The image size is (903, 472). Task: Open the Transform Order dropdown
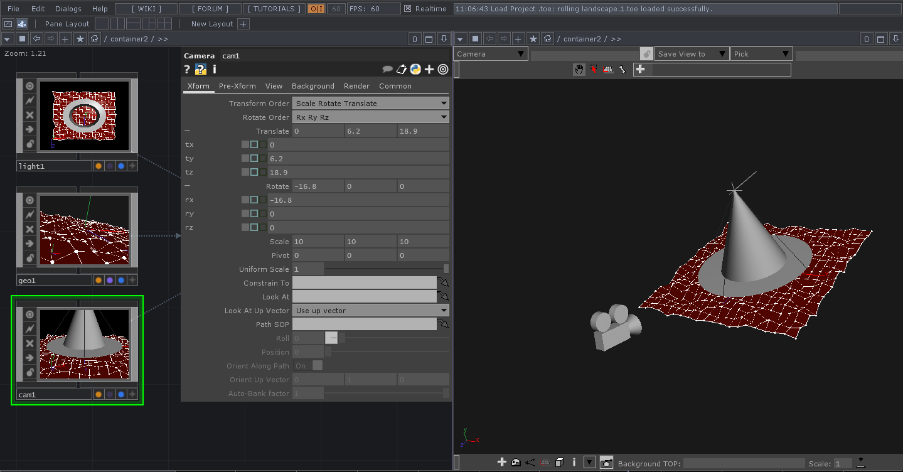tap(370, 104)
